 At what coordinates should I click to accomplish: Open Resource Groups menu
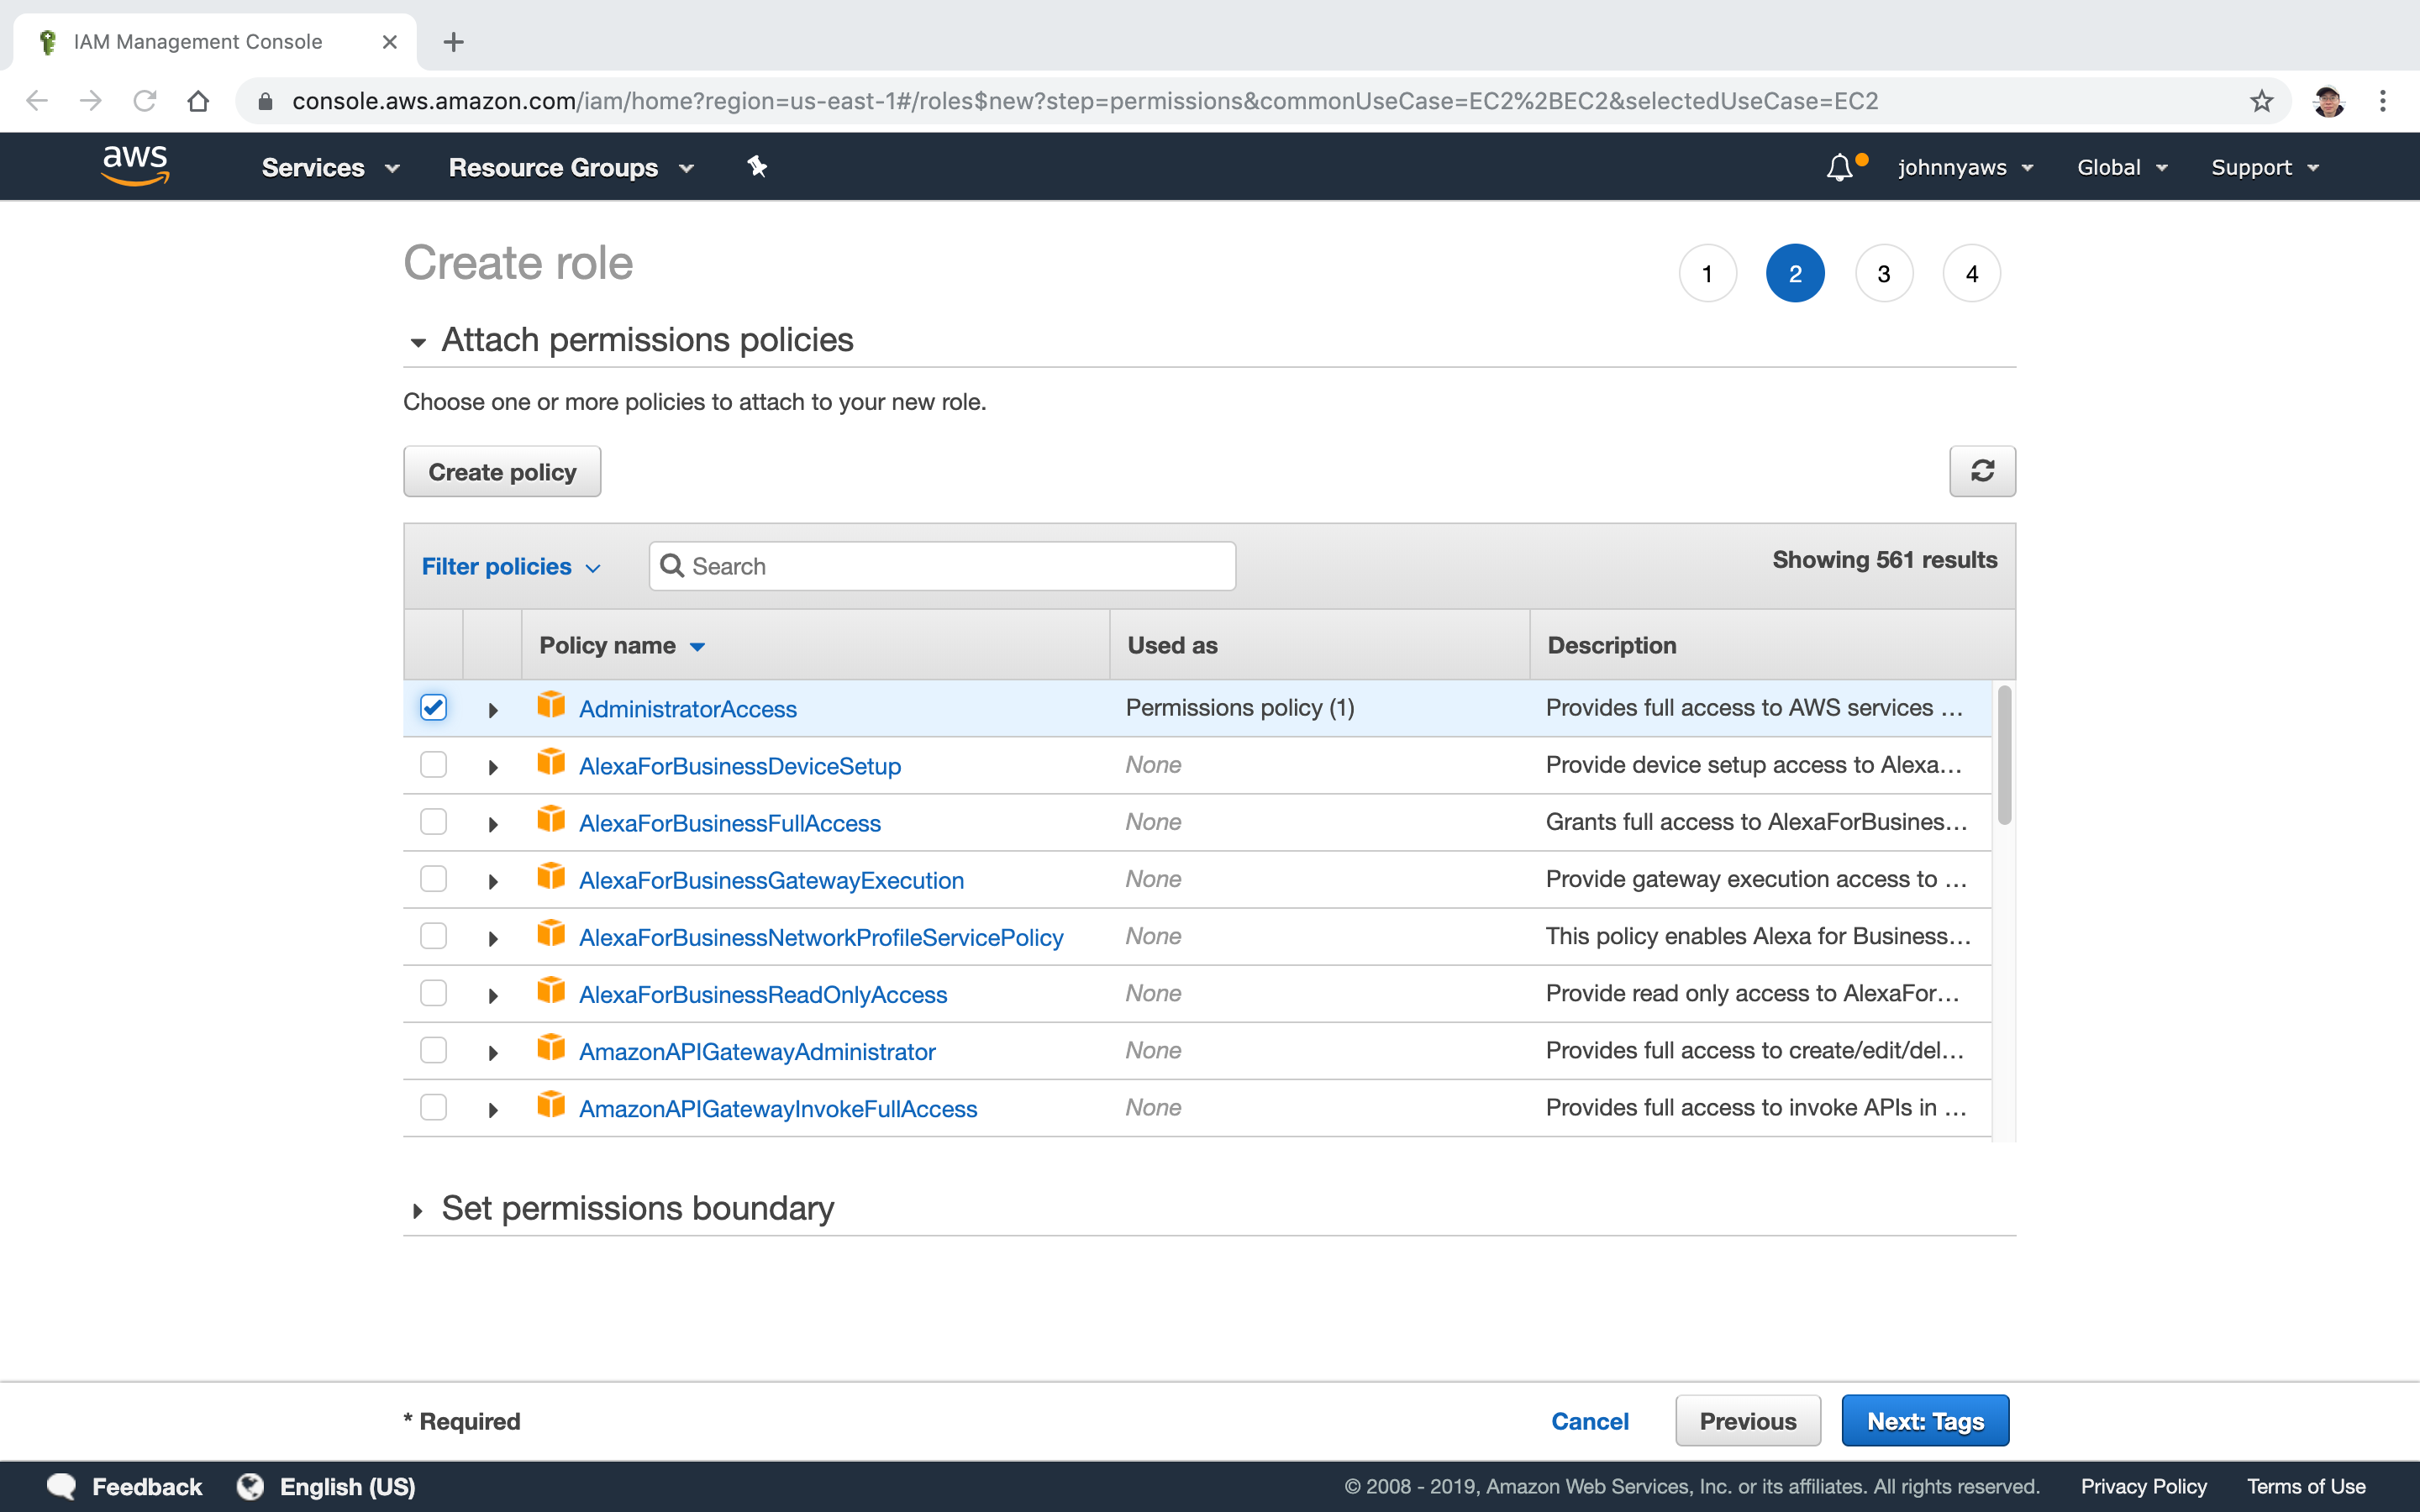pyautogui.click(x=571, y=167)
